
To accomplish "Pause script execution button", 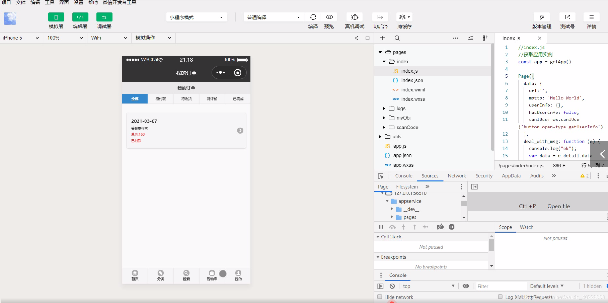I will point(381,227).
